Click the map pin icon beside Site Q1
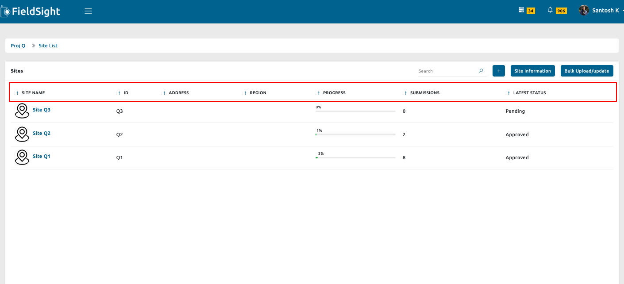 (22, 157)
